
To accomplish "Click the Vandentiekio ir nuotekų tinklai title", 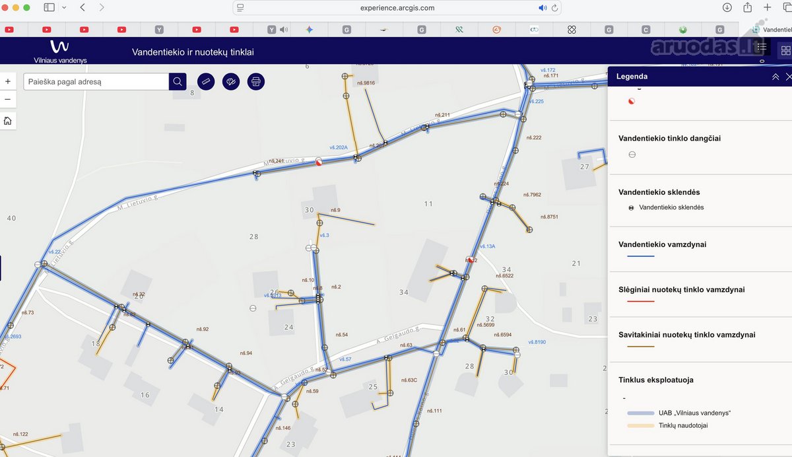I will 193,52.
